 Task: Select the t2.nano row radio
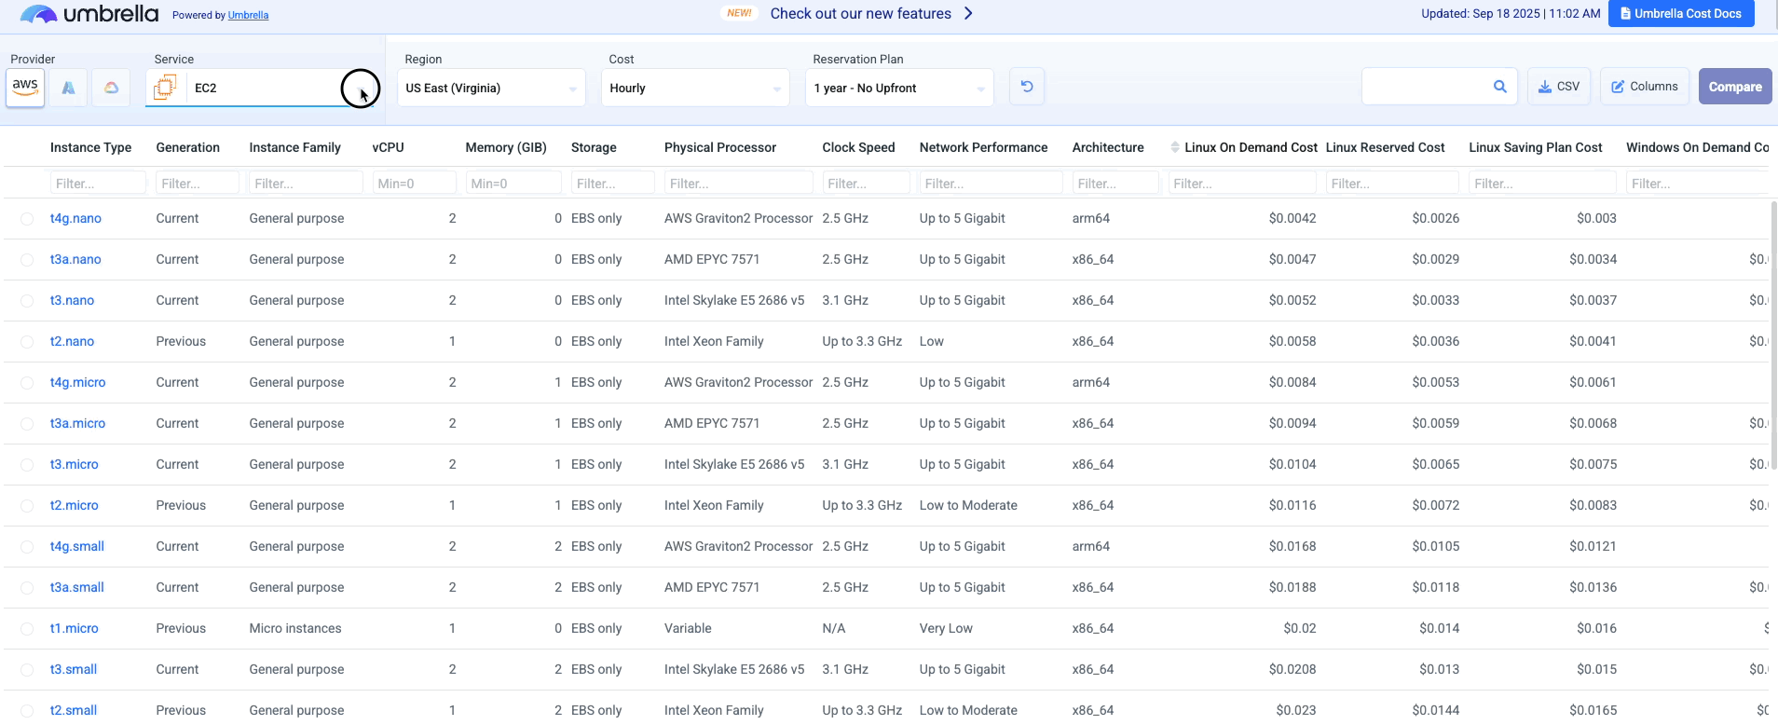[27, 342]
